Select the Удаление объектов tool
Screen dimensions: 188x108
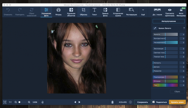tap(71, 11)
